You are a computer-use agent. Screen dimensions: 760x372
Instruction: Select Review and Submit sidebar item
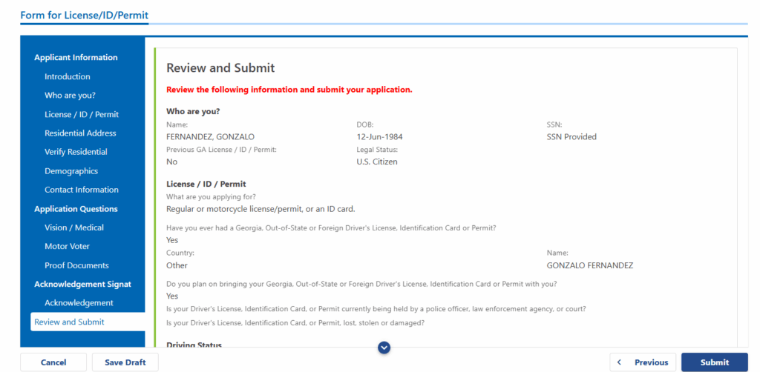(x=70, y=322)
